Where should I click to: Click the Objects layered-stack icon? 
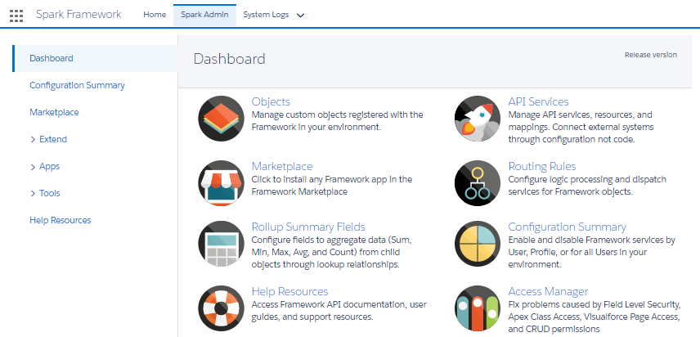pos(221,119)
